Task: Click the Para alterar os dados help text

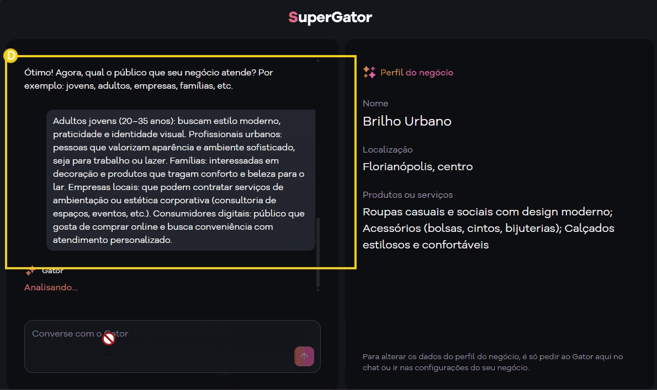Action: tap(492, 362)
